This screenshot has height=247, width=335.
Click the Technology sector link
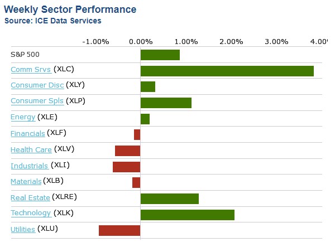pos(31,213)
